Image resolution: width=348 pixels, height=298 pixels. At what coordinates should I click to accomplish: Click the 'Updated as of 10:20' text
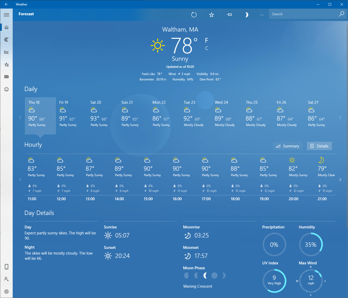(180, 66)
